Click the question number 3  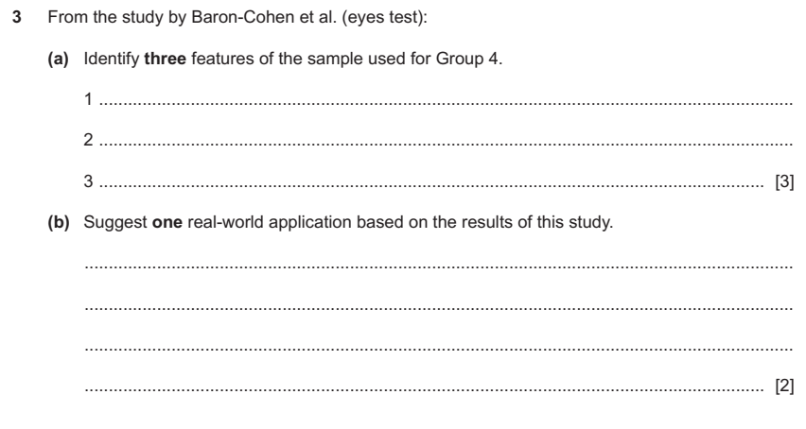(x=17, y=17)
